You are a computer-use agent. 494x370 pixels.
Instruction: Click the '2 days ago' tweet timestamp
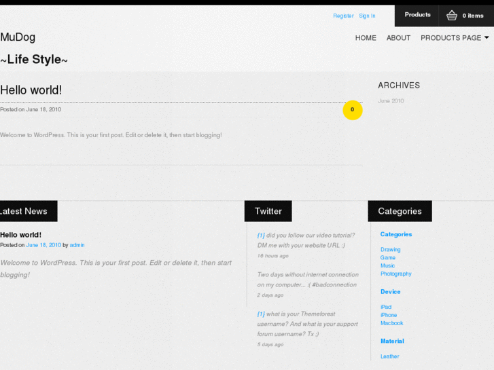[270, 295]
